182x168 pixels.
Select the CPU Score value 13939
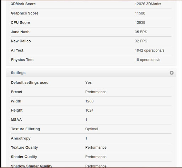coord(140,22)
